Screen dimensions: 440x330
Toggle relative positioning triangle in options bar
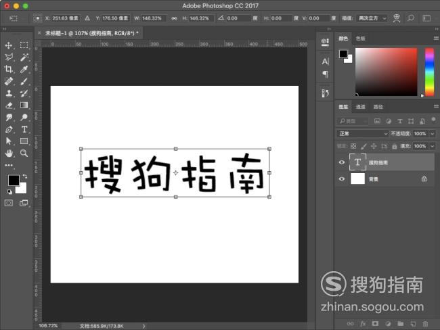pyautogui.click(x=87, y=18)
